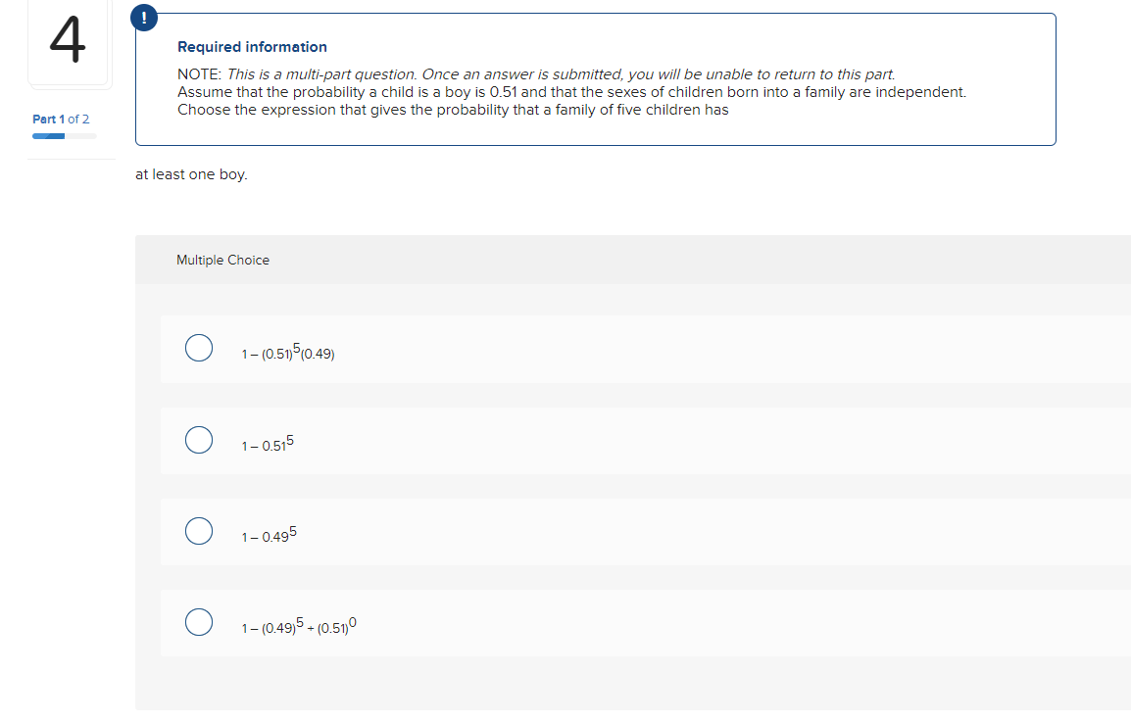This screenshot has width=1131, height=722.
Task: Click the Multiple Choice section header
Action: coord(222,260)
